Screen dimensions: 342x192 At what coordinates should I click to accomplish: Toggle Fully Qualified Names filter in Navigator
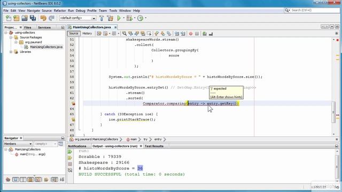click(46, 180)
